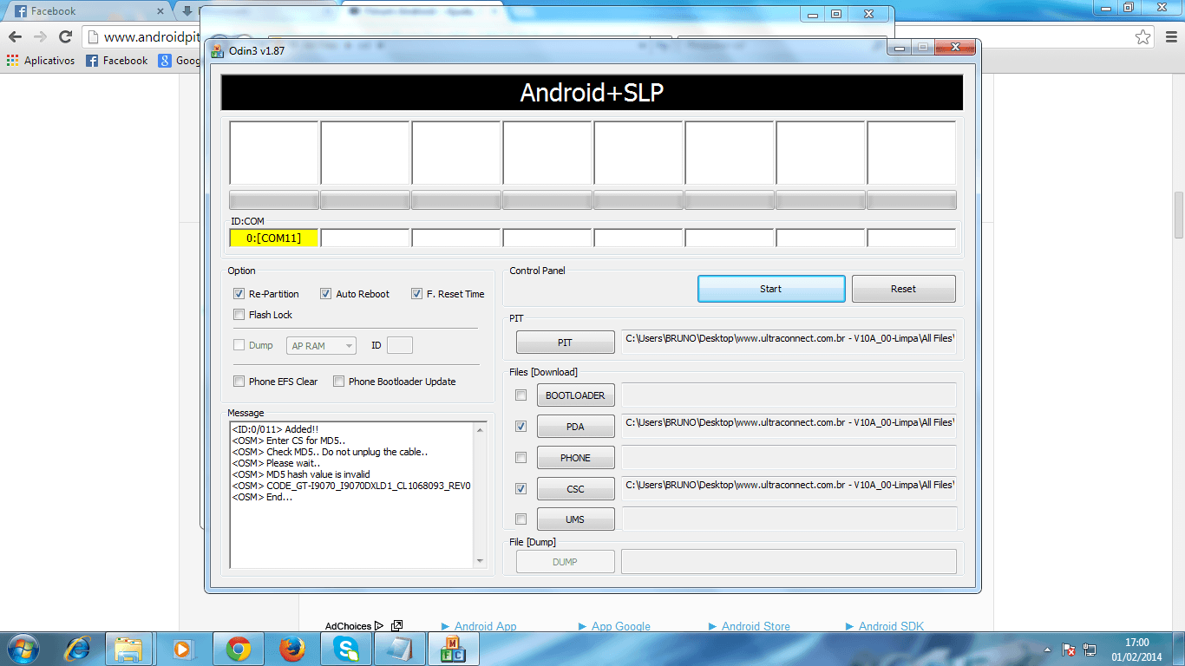The width and height of the screenshot is (1185, 666).
Task: Open the Windows Start menu orb
Action: click(x=22, y=649)
